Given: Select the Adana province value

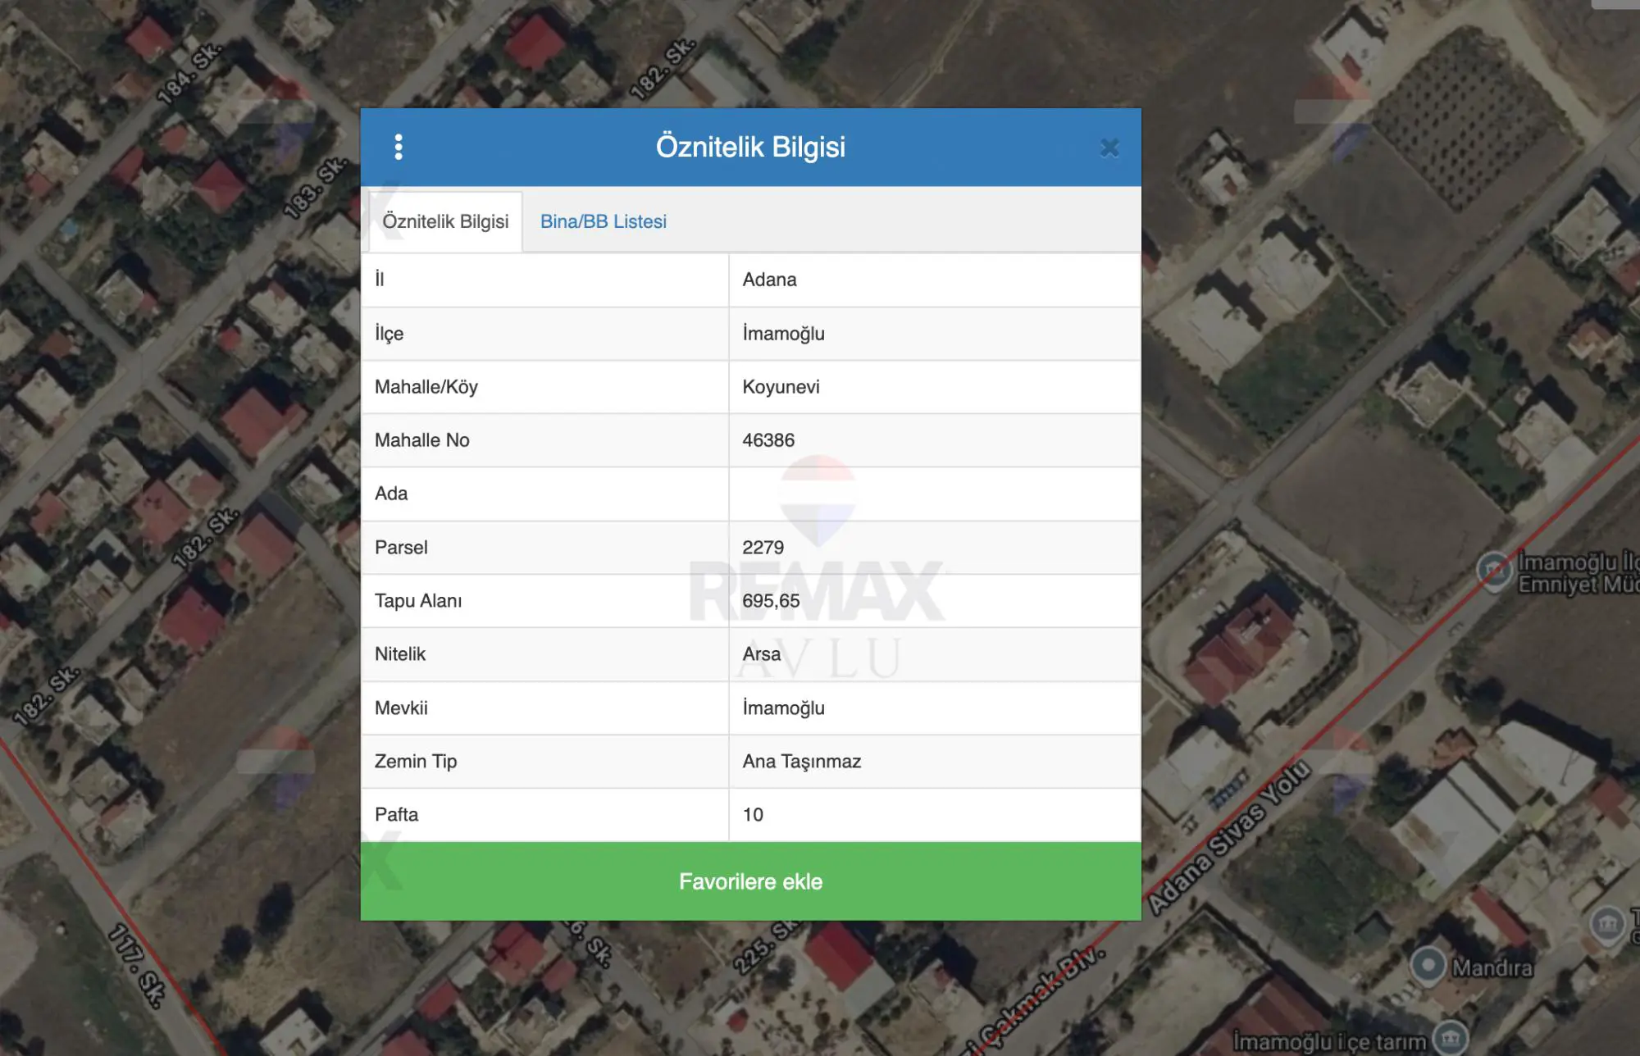Looking at the screenshot, I should click(x=769, y=280).
